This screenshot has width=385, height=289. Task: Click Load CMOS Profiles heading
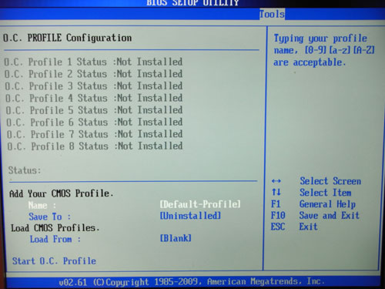[55, 228]
